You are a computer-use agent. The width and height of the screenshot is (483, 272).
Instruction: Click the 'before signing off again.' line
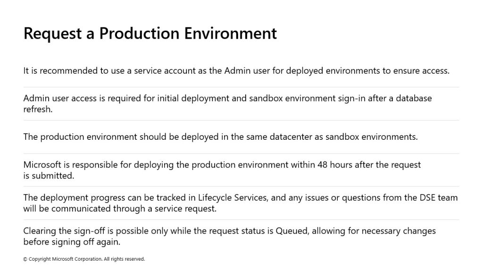click(72, 242)
